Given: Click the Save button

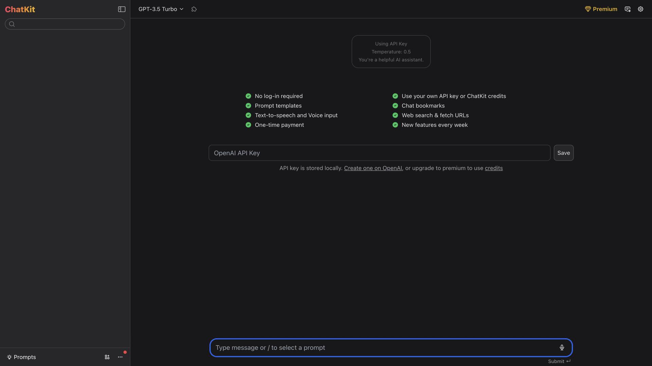Looking at the screenshot, I should click(563, 153).
